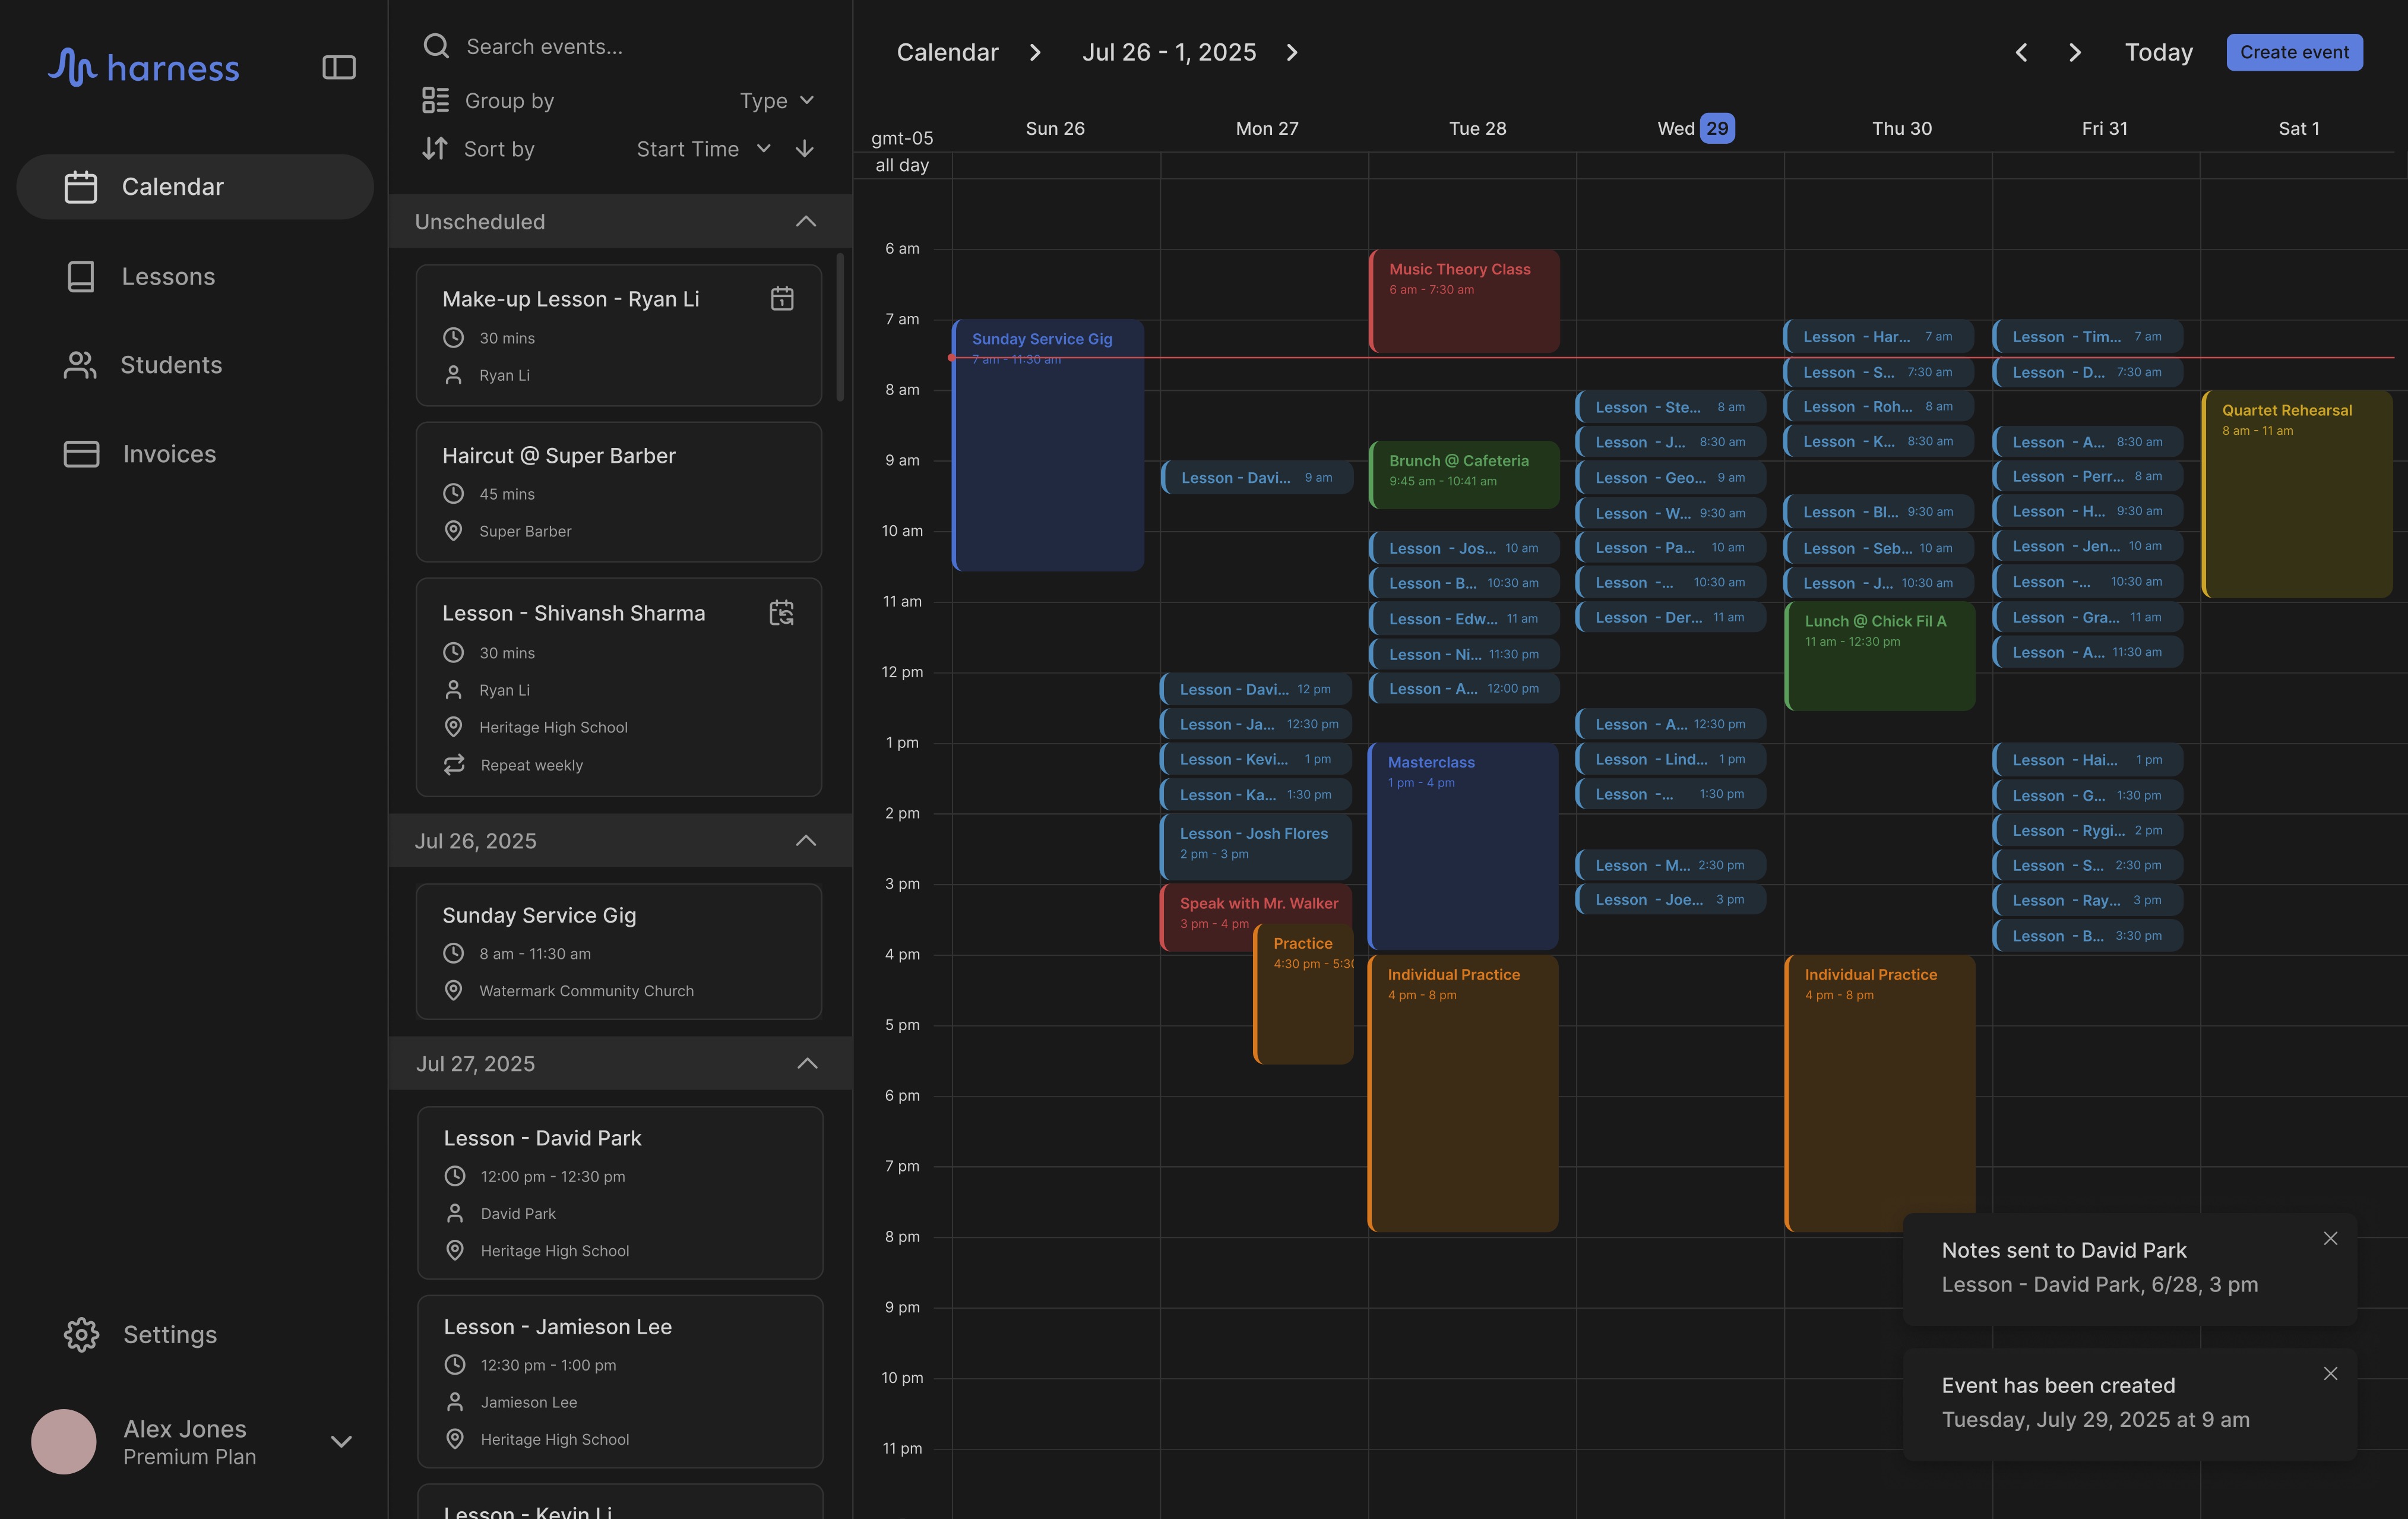Toggle sort direction arrow
This screenshot has width=2408, height=1519.
(805, 148)
